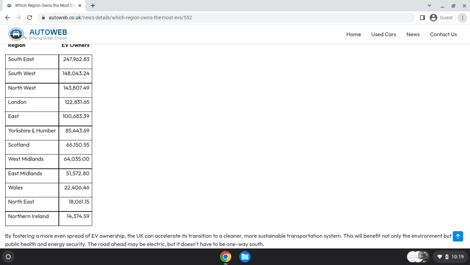Open the side panel icon
470x265 pixels.
[x=423, y=18]
